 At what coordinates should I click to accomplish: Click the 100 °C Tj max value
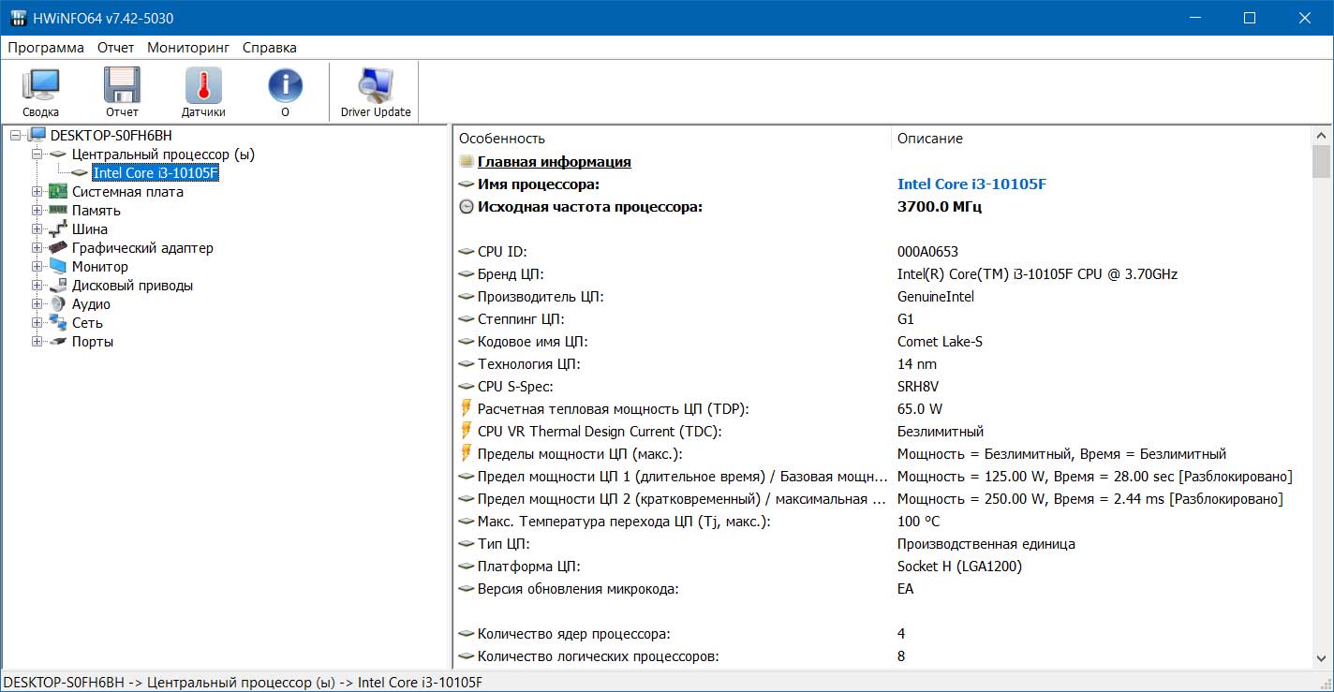pos(918,522)
